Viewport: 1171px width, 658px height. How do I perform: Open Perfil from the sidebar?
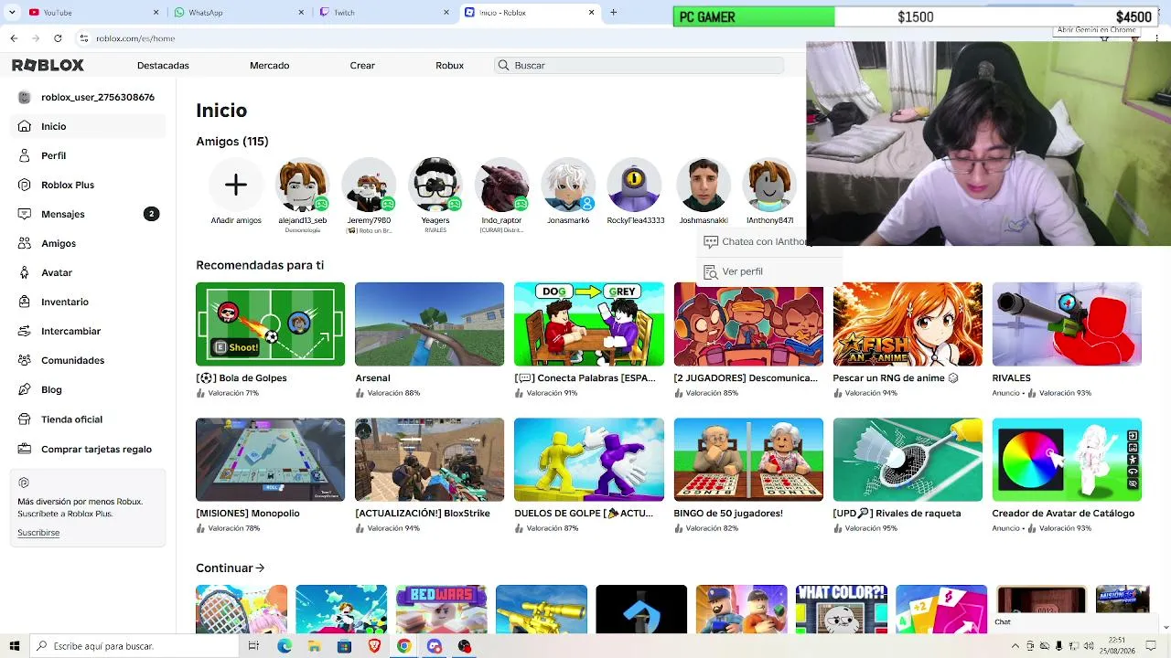[88, 155]
